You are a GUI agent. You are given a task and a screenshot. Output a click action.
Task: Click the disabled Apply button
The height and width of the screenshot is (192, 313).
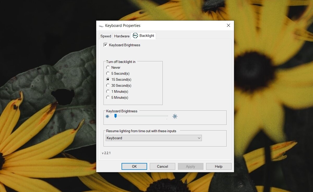coord(190,166)
